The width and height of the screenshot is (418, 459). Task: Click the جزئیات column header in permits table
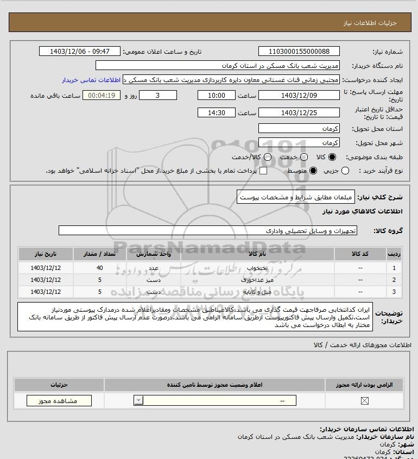click(x=59, y=385)
